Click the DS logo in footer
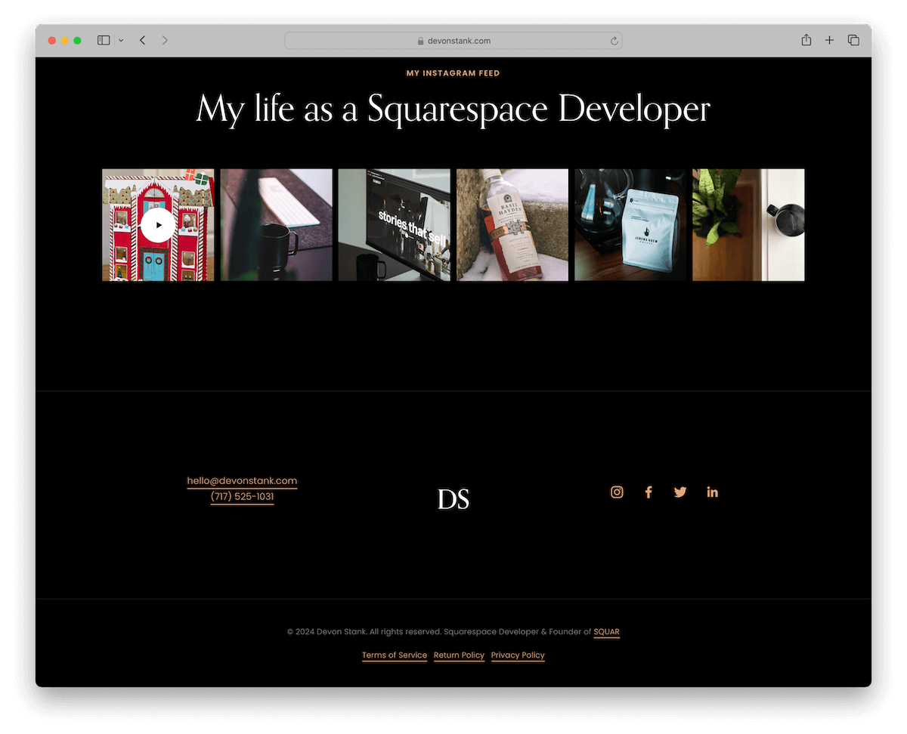This screenshot has height=734, width=907. pos(453,499)
